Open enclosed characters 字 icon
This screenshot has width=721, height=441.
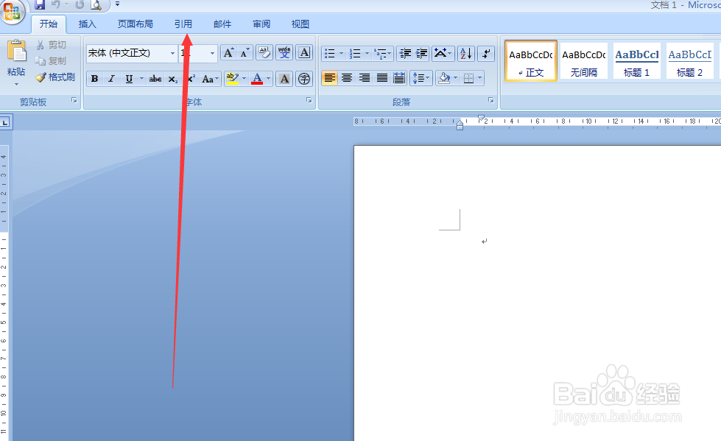coord(304,79)
